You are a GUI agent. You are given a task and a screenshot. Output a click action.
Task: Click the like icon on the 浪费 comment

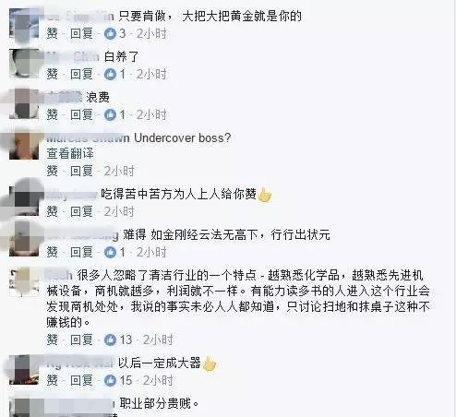pos(110,114)
